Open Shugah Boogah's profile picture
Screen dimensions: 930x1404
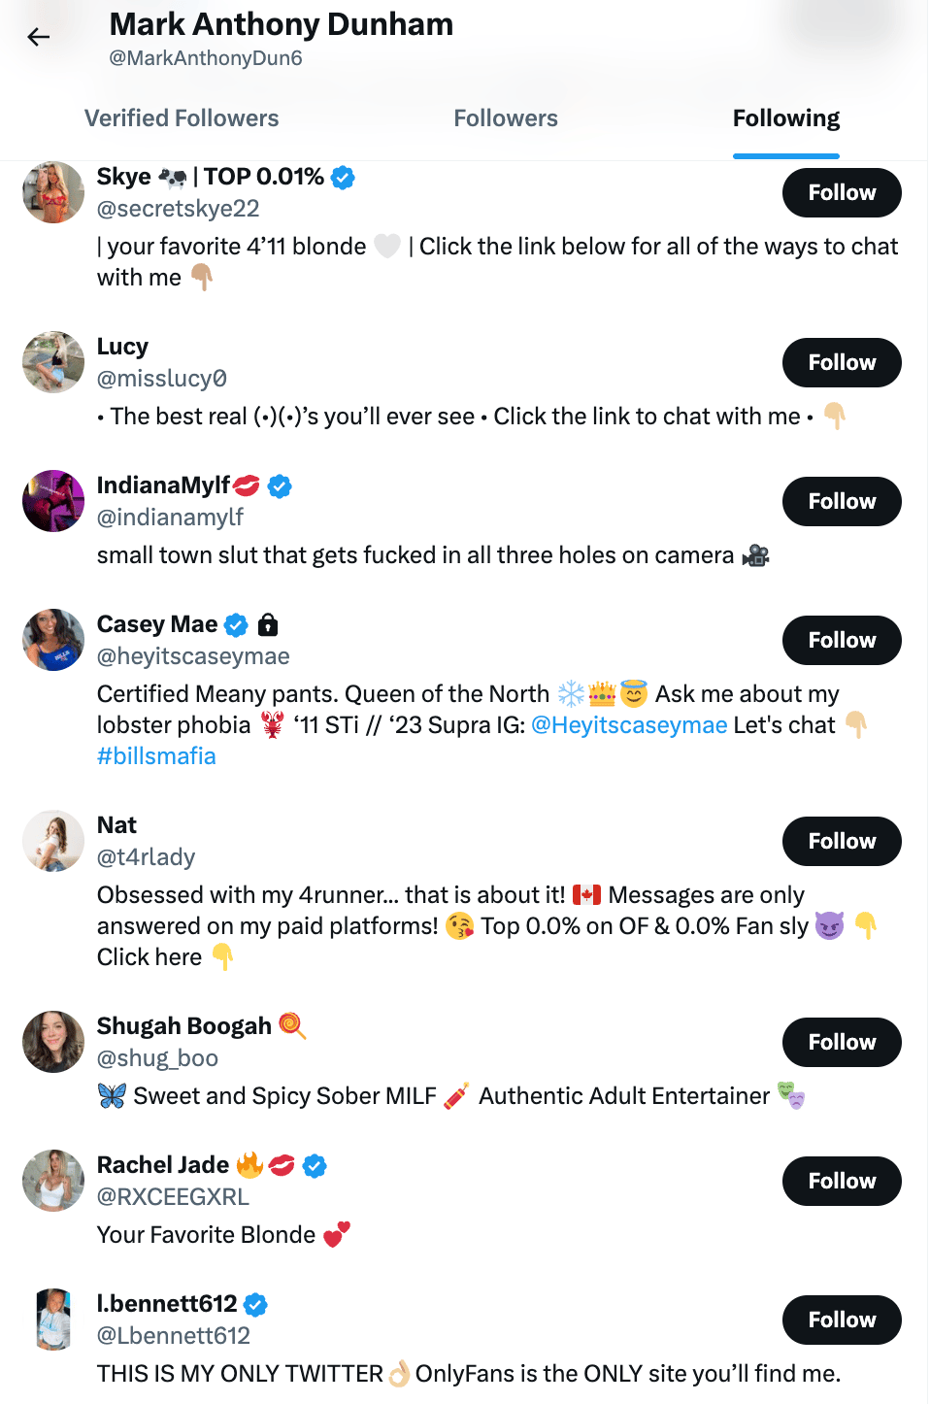53,1042
